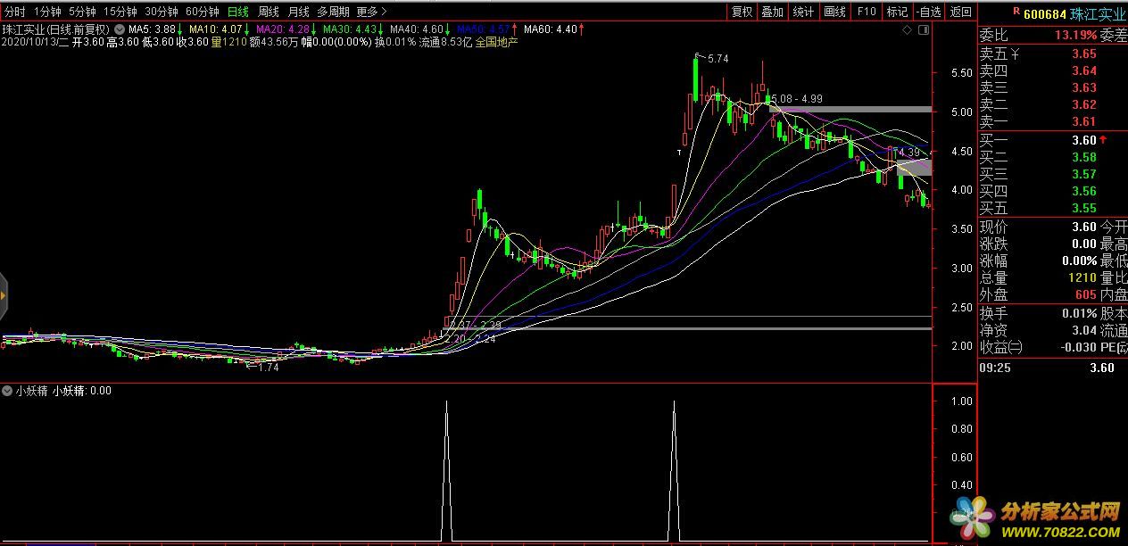Select the 15分钟 period tab
The height and width of the screenshot is (546, 1128).
[120, 12]
